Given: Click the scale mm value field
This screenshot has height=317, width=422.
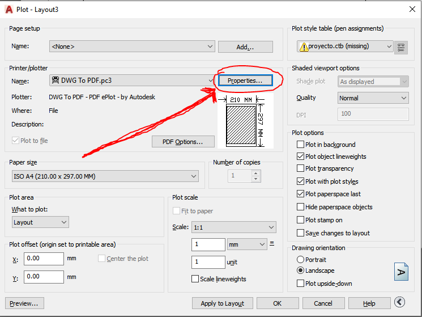Looking at the screenshot, I should (x=208, y=244).
